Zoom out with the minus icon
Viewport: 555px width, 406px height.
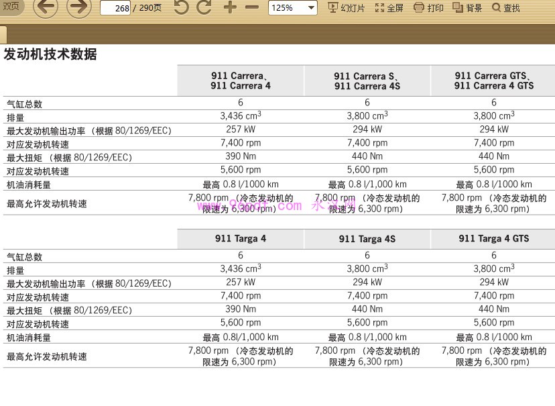[251, 7]
